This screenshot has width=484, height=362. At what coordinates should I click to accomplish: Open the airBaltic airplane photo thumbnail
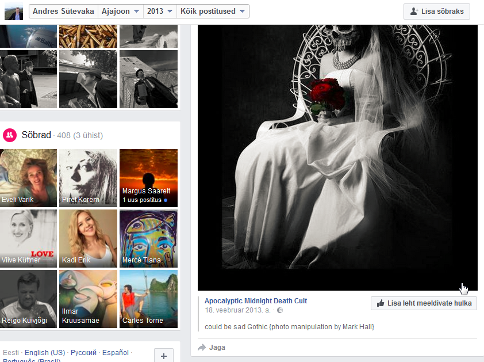[x=28, y=36]
